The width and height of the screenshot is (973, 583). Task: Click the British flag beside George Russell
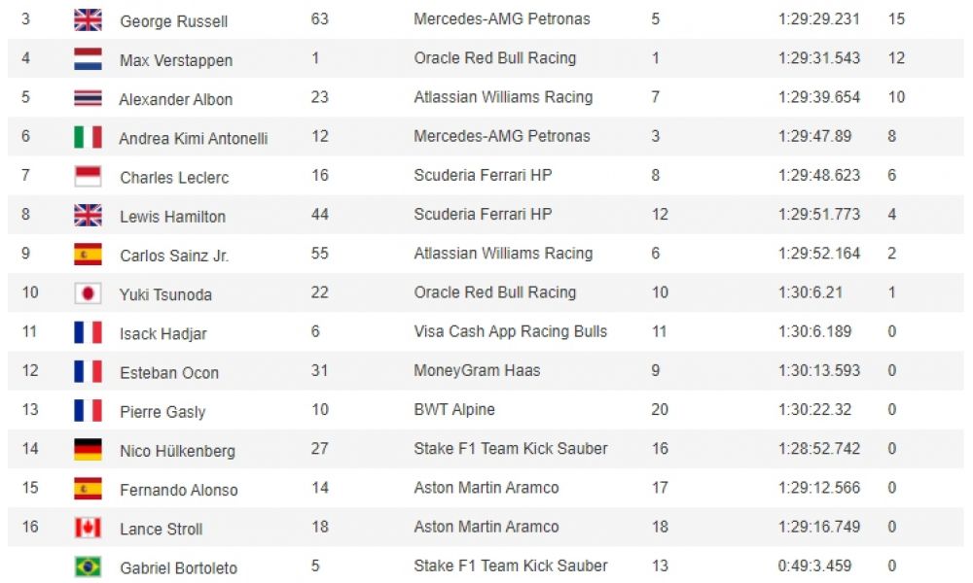(88, 19)
